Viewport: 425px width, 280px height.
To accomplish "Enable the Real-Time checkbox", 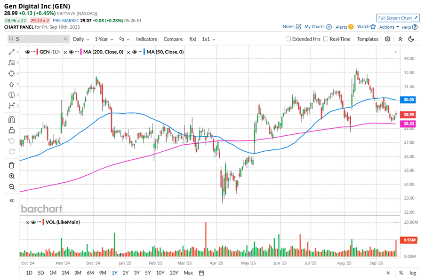I will (x=326, y=39).
